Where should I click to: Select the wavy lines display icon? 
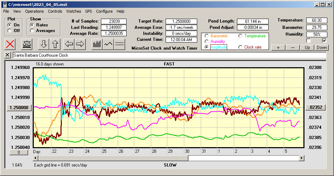[120, 44]
